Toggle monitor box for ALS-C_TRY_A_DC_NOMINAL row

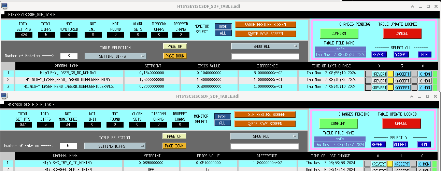pyautogui.click(x=414, y=164)
